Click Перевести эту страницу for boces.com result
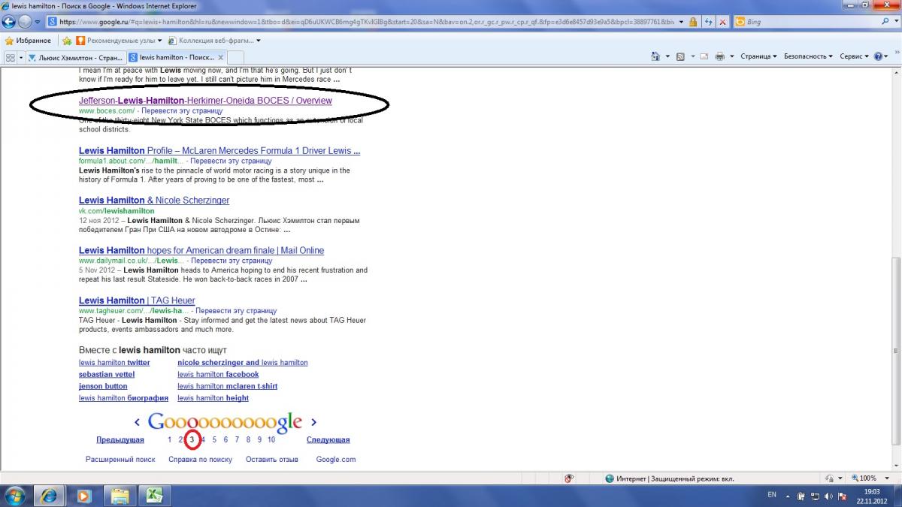902x507 pixels. [182, 111]
